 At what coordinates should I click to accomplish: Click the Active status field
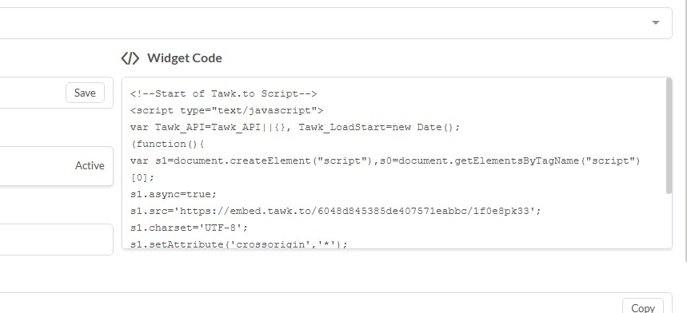(x=57, y=165)
